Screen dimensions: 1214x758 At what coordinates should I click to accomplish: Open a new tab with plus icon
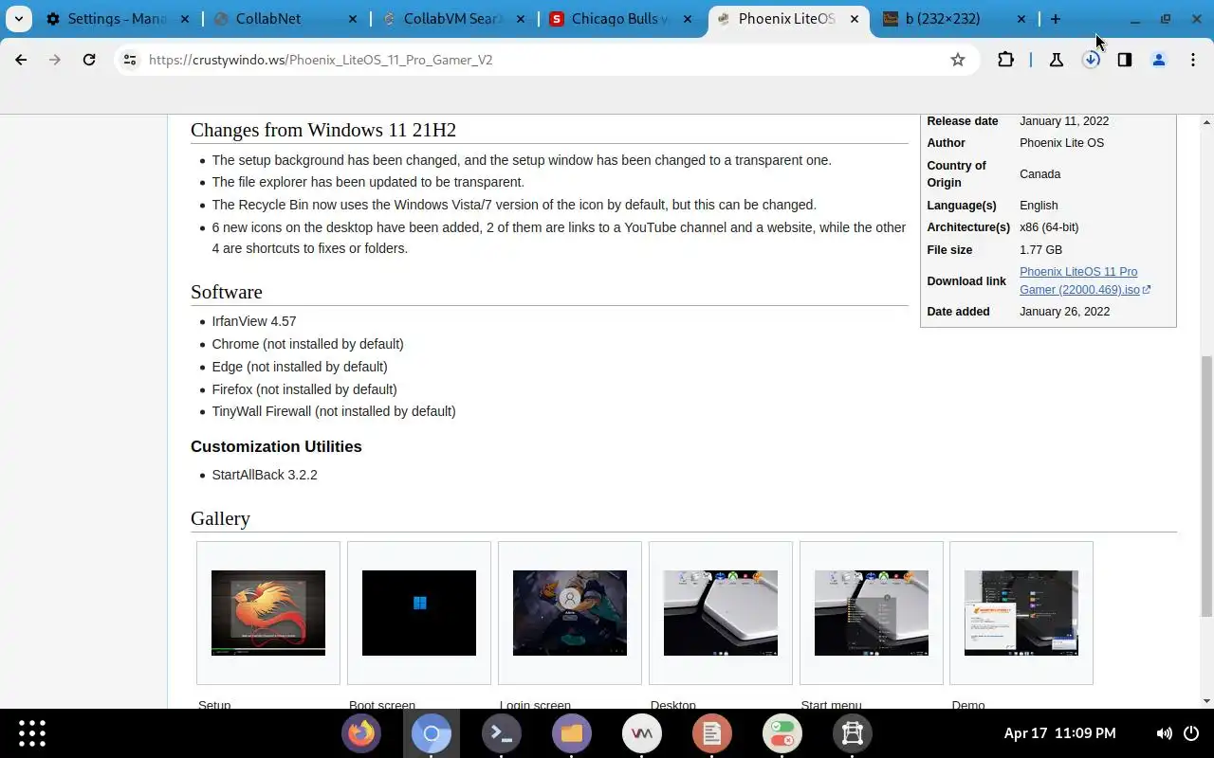(1055, 19)
